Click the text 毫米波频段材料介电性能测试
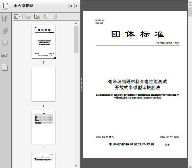 (137, 82)
